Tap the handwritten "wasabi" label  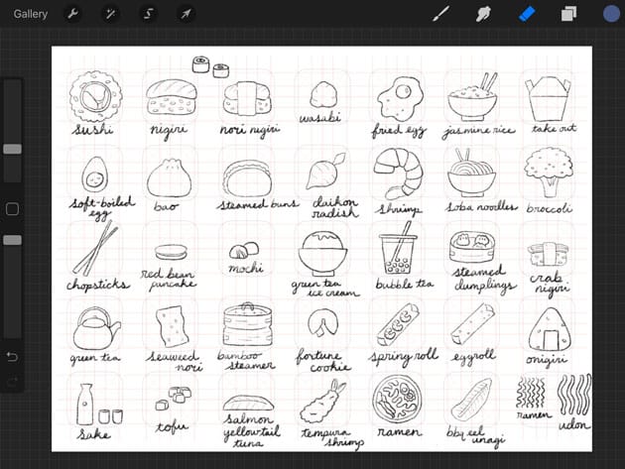tap(320, 117)
